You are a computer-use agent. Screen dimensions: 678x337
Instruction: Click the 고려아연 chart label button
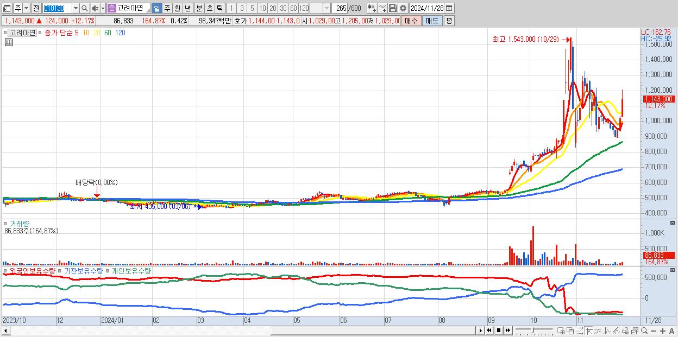point(22,33)
